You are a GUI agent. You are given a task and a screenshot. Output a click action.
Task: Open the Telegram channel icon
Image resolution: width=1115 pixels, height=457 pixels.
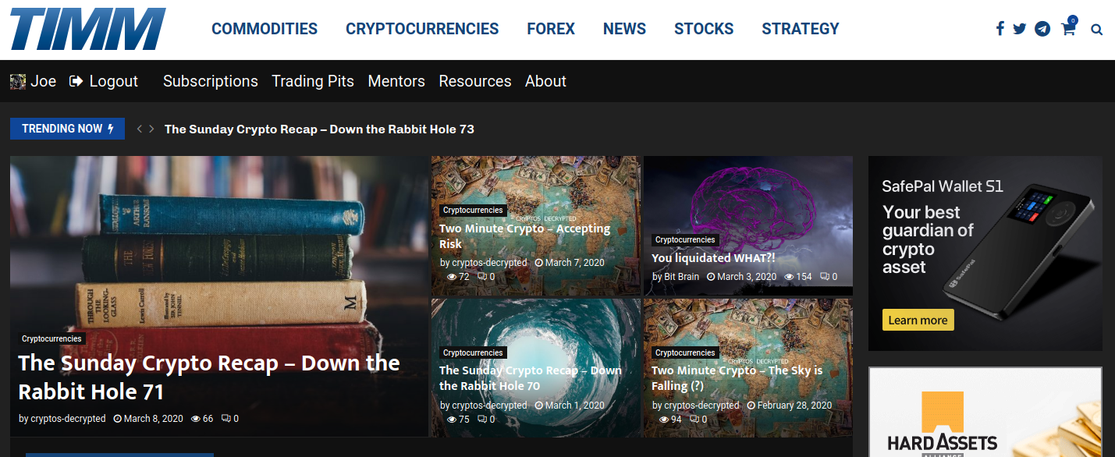(x=1042, y=28)
